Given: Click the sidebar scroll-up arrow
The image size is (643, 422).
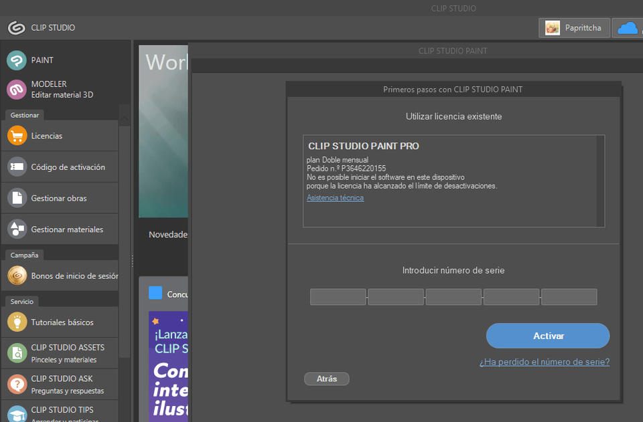Looking at the screenshot, I should (x=125, y=118).
